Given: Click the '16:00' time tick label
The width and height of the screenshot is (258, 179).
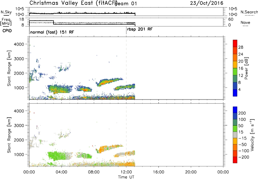Looking at the screenshot, I should [158, 172].
